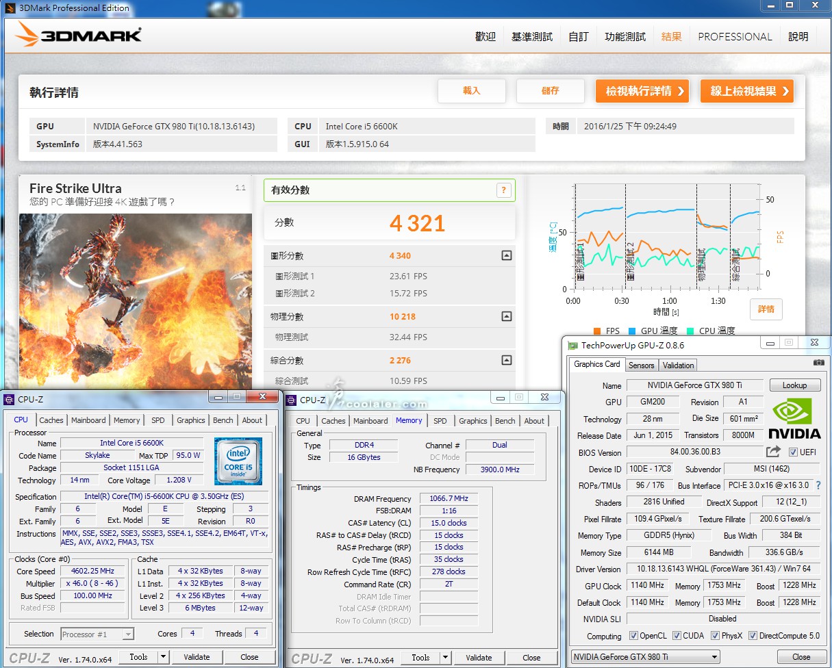Toggle the DirectCompute 5.0 checkbox
832x668 pixels.
pos(753,636)
